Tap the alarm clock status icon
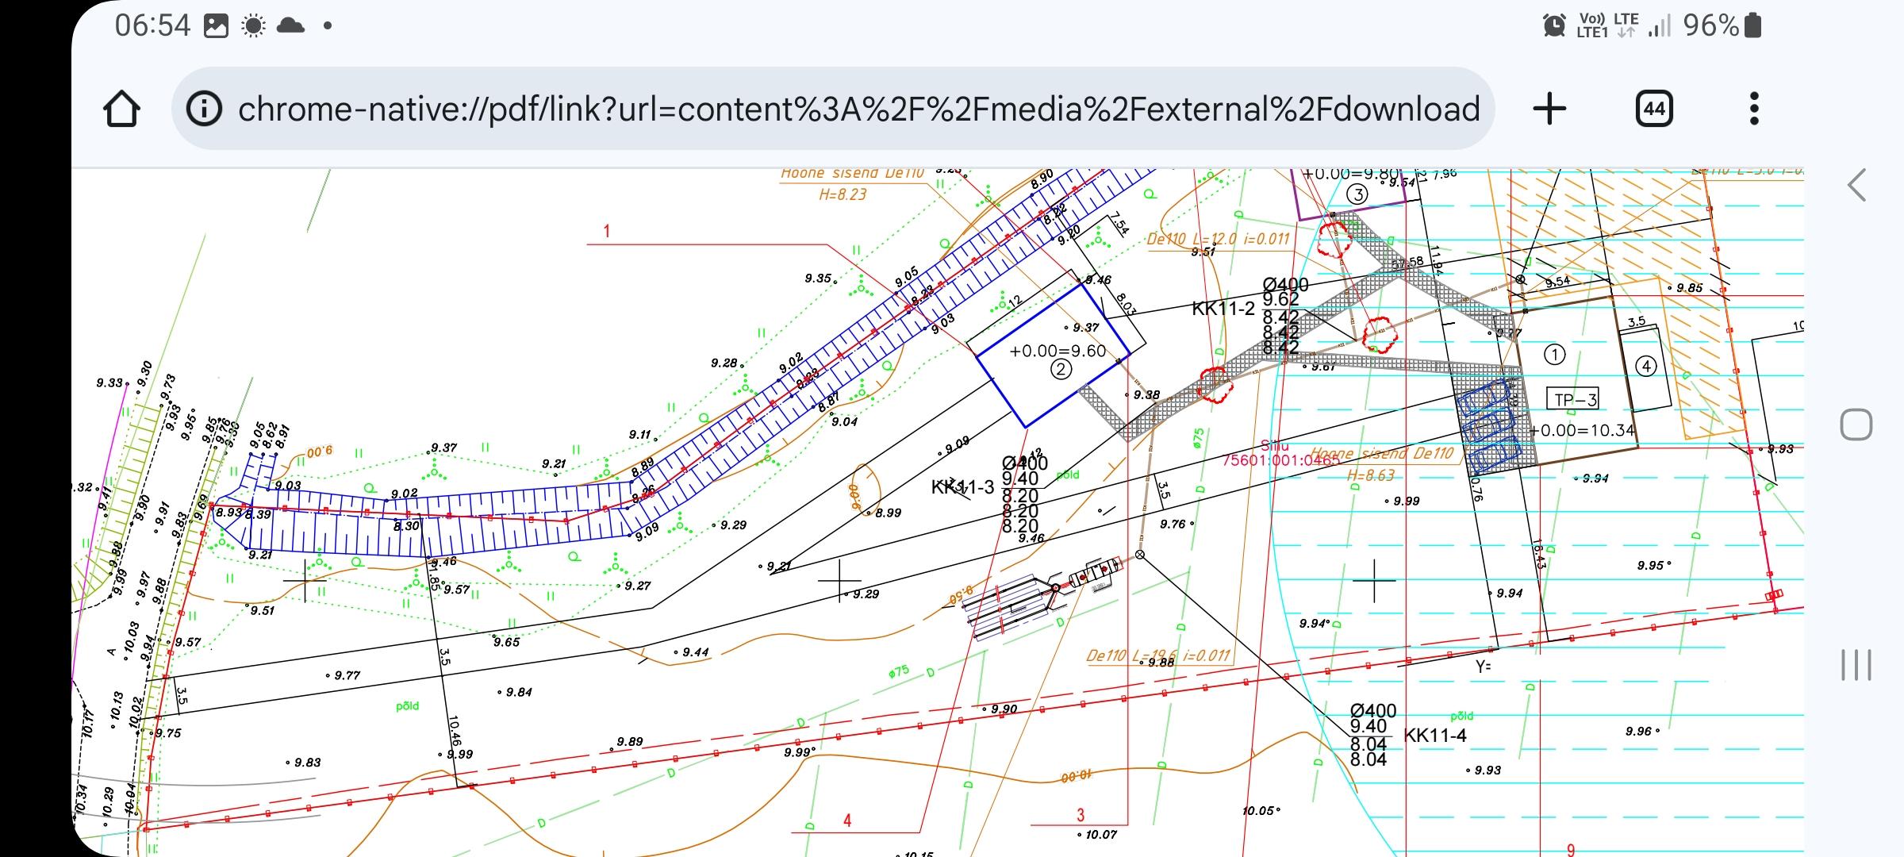This screenshot has height=857, width=1904. 1553,26
